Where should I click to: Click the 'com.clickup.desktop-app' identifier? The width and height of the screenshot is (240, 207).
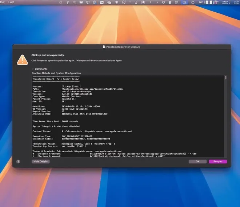point(76,92)
